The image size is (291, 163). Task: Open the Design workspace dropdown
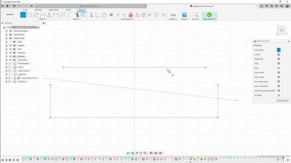(x=10, y=14)
